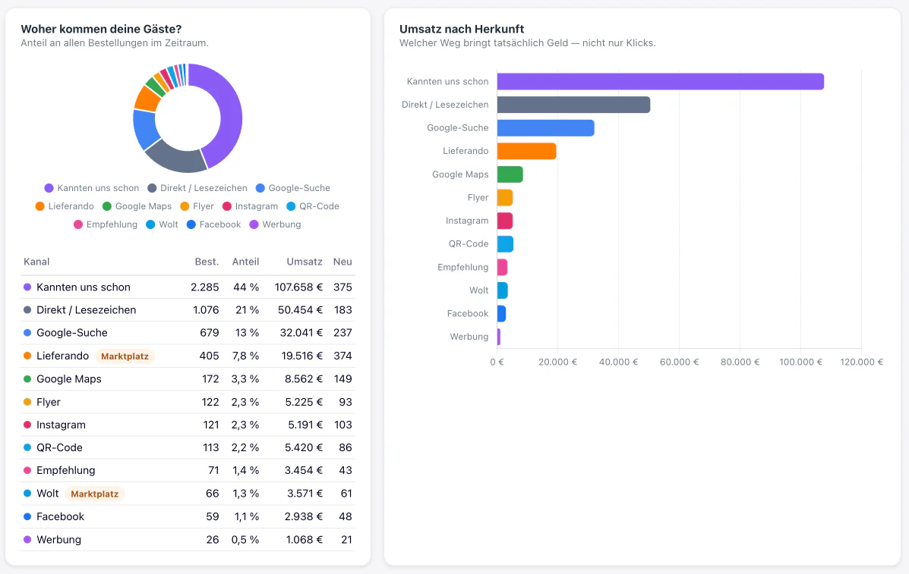Click the Woher kommen deine Gäste? heading

(102, 29)
